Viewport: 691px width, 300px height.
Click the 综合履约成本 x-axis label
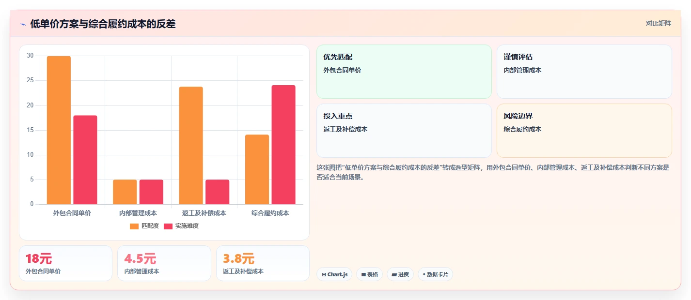click(x=270, y=213)
